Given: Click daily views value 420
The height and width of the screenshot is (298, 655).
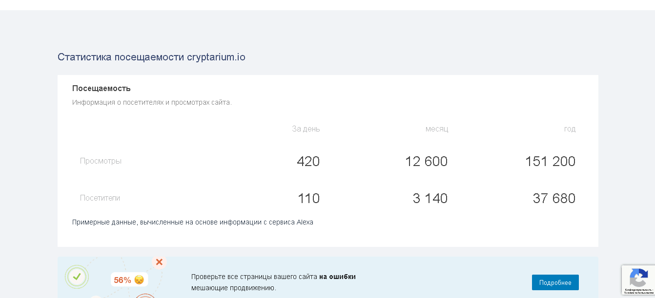Looking at the screenshot, I should pyautogui.click(x=308, y=161).
